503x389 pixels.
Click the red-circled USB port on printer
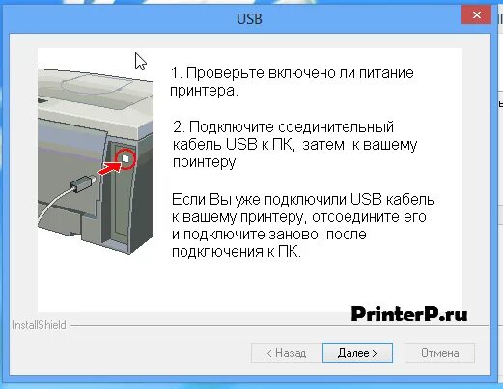pyautogui.click(x=126, y=158)
